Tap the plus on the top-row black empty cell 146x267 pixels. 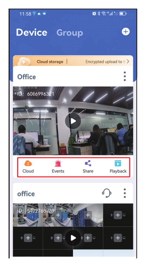coord(118,215)
